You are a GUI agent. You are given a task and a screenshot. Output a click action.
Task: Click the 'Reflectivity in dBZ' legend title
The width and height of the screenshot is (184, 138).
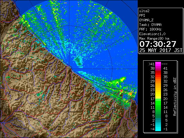[175, 97]
